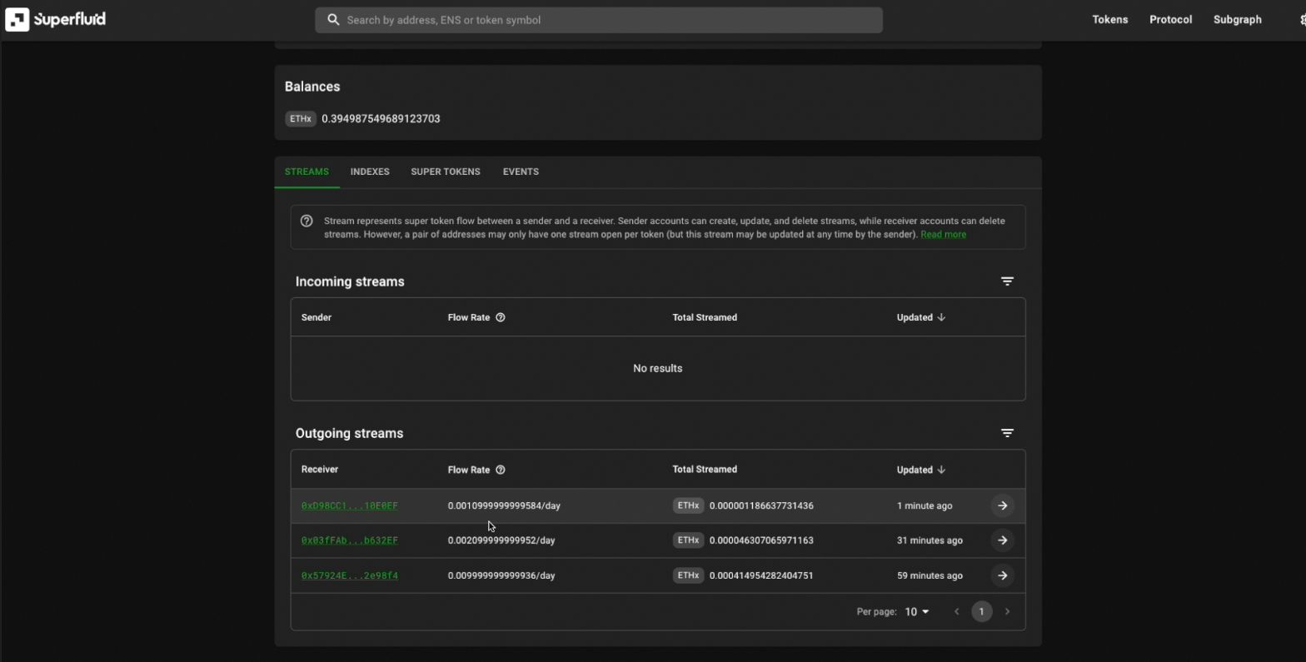Viewport: 1306px width, 662px height.
Task: Follow the Read more link
Action: [943, 235]
